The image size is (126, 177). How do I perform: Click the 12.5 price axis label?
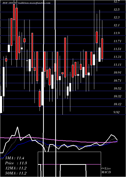116,10
